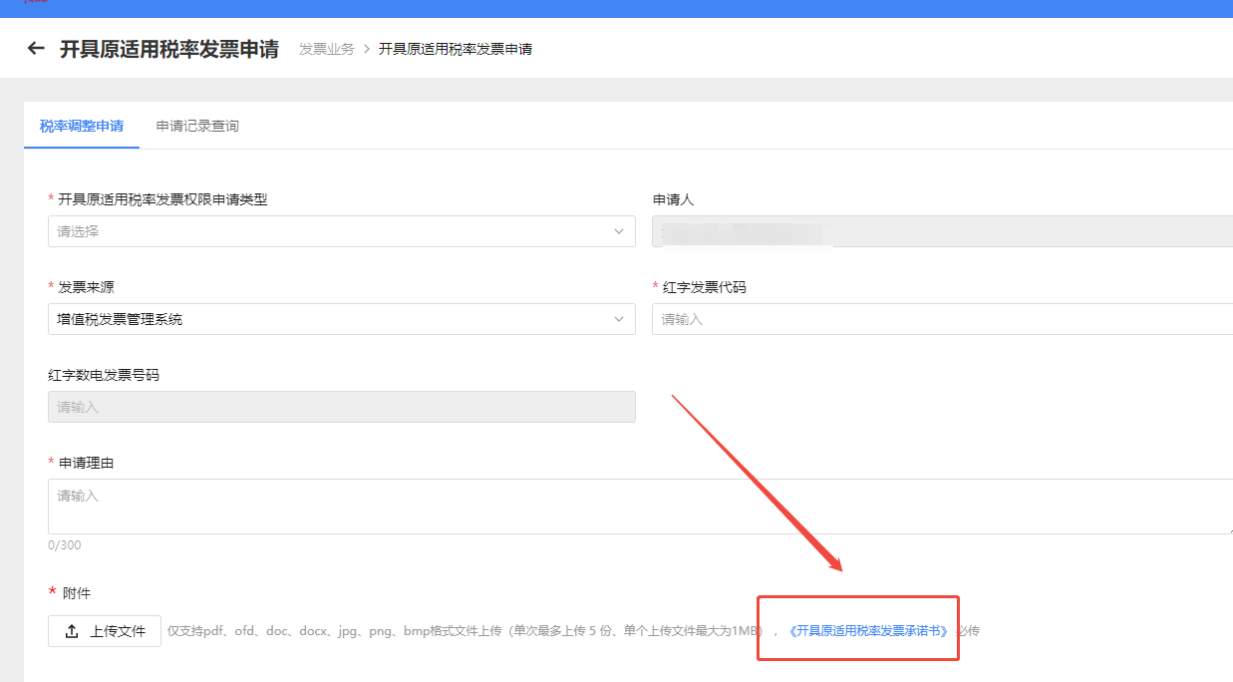
Task: Open the 《开具原适用税率发票承诺书》 link
Action: [867, 631]
